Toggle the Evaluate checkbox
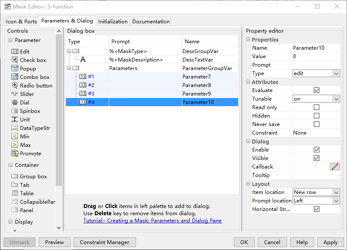 (x=316, y=90)
